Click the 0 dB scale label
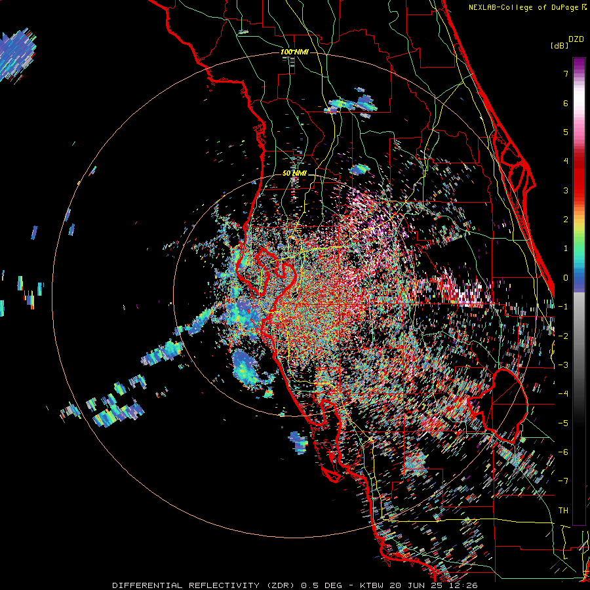This screenshot has height=590, width=590. 566,278
